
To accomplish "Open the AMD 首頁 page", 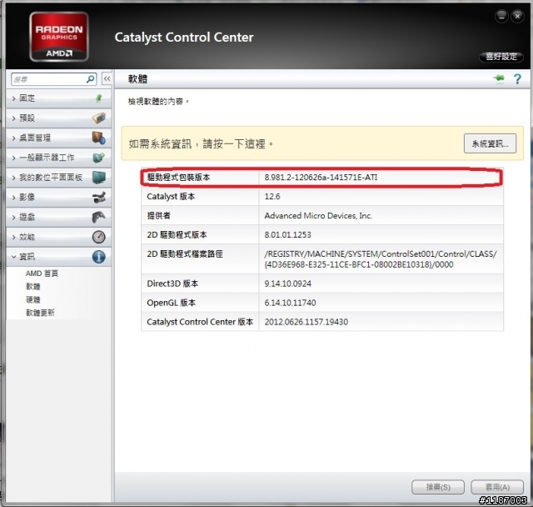I will 42,274.
